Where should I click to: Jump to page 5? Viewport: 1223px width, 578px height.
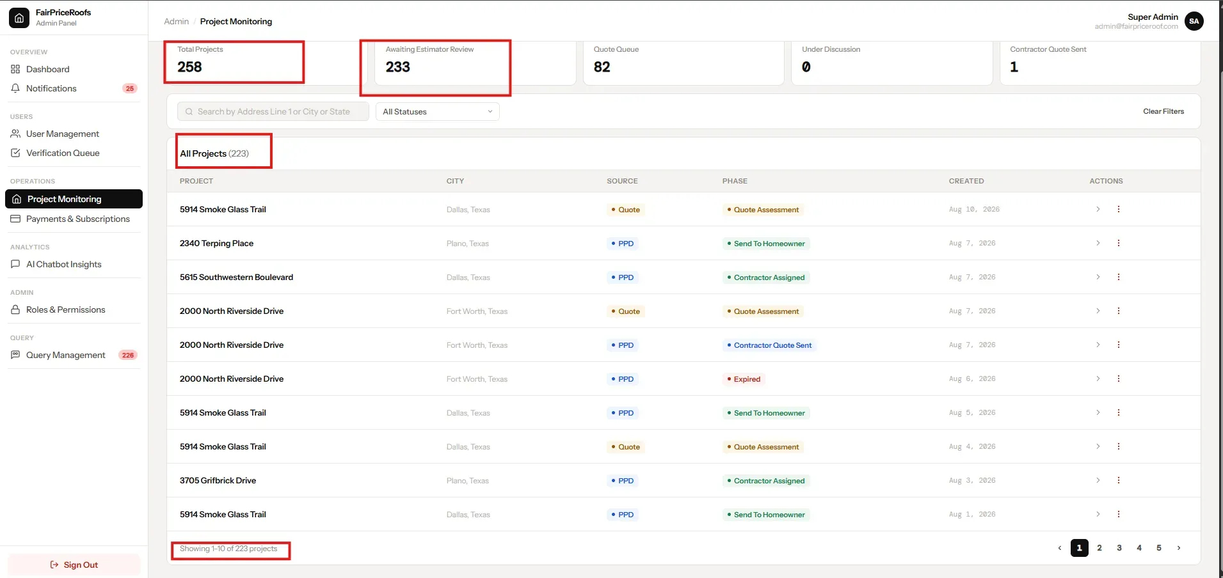[x=1159, y=548]
